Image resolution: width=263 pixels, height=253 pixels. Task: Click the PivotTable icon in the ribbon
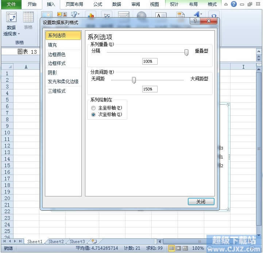11,18
